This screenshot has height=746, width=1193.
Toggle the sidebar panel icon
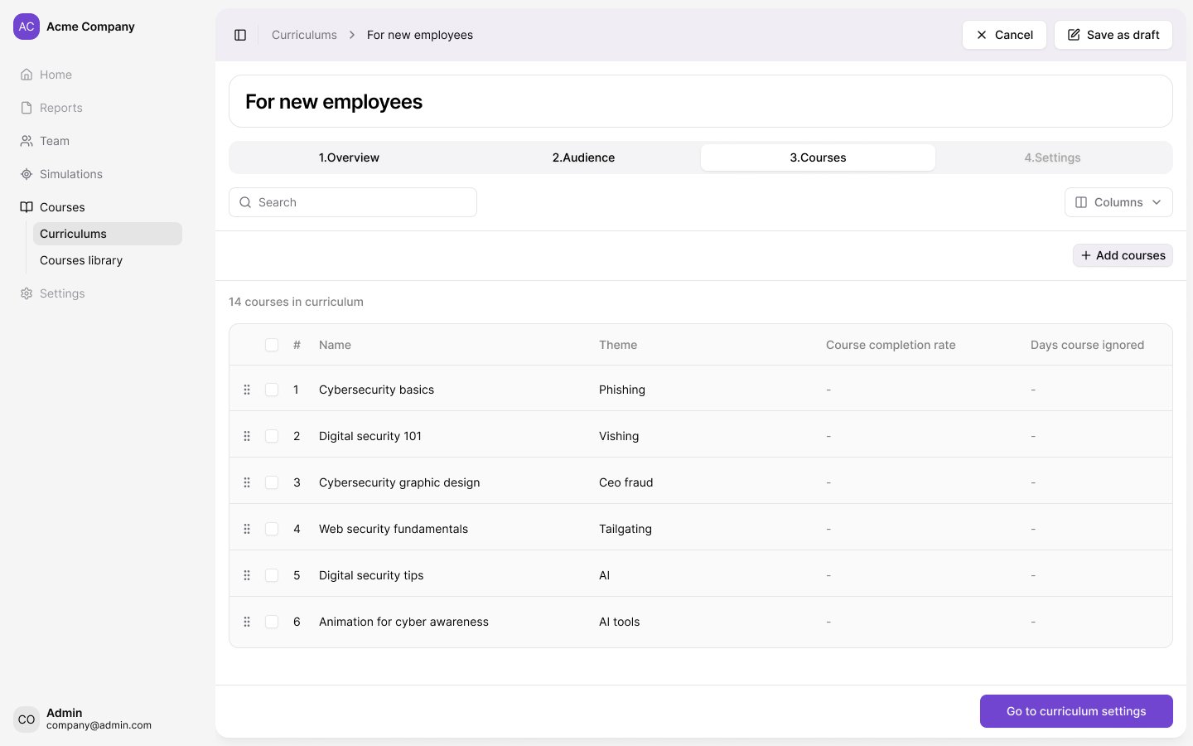240,35
